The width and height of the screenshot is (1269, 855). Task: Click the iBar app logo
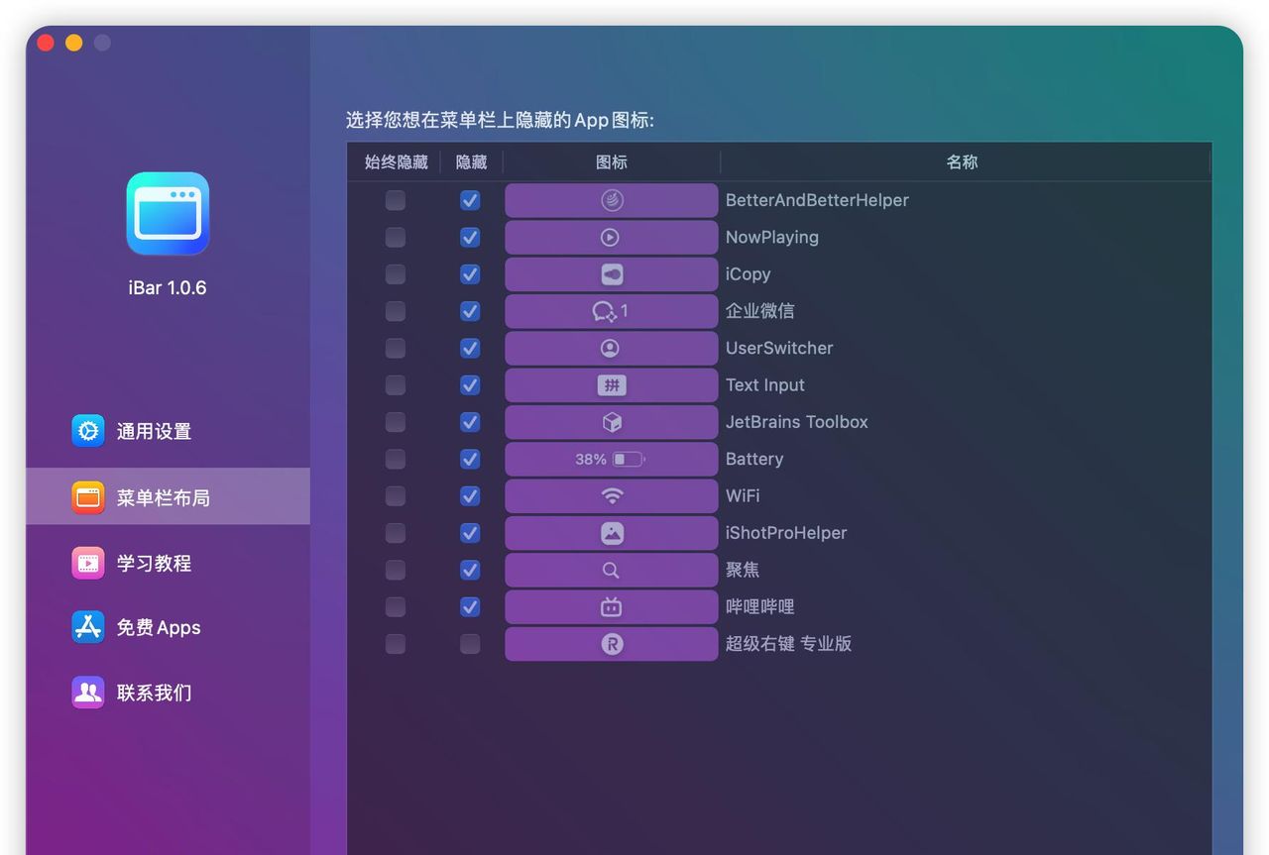[168, 214]
